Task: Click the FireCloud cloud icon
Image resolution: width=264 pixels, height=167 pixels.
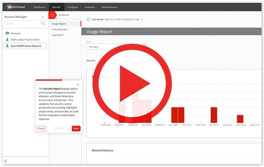Action: [52, 15]
